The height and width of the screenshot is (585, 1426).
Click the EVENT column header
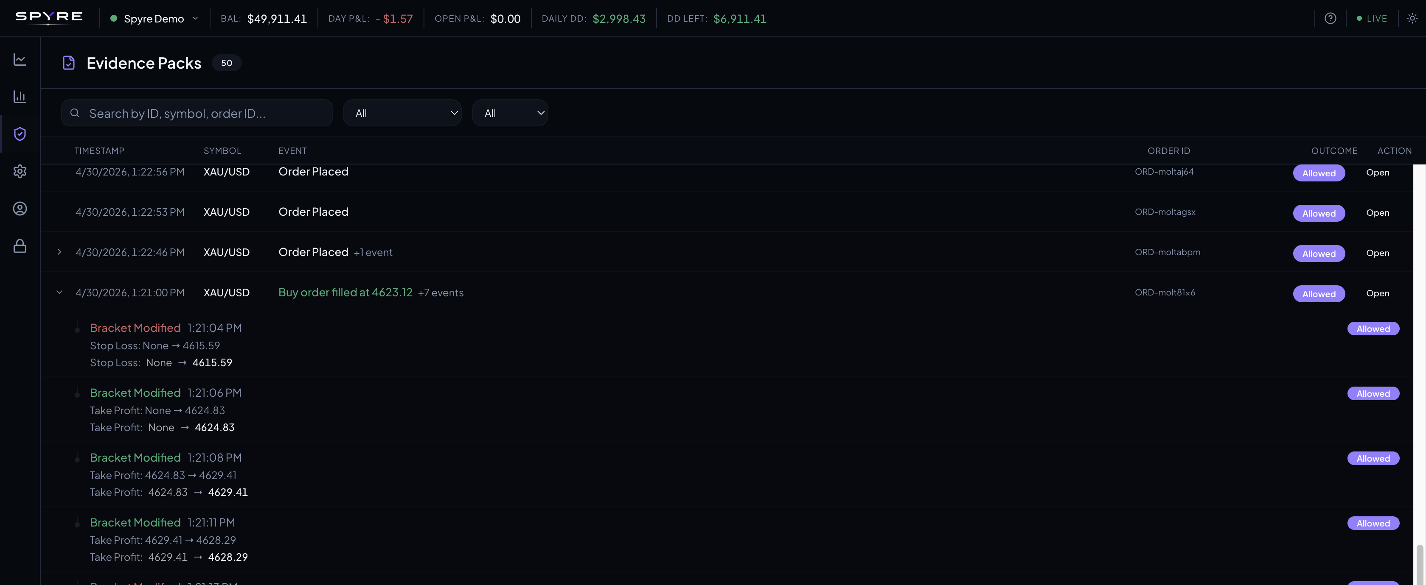click(x=292, y=151)
